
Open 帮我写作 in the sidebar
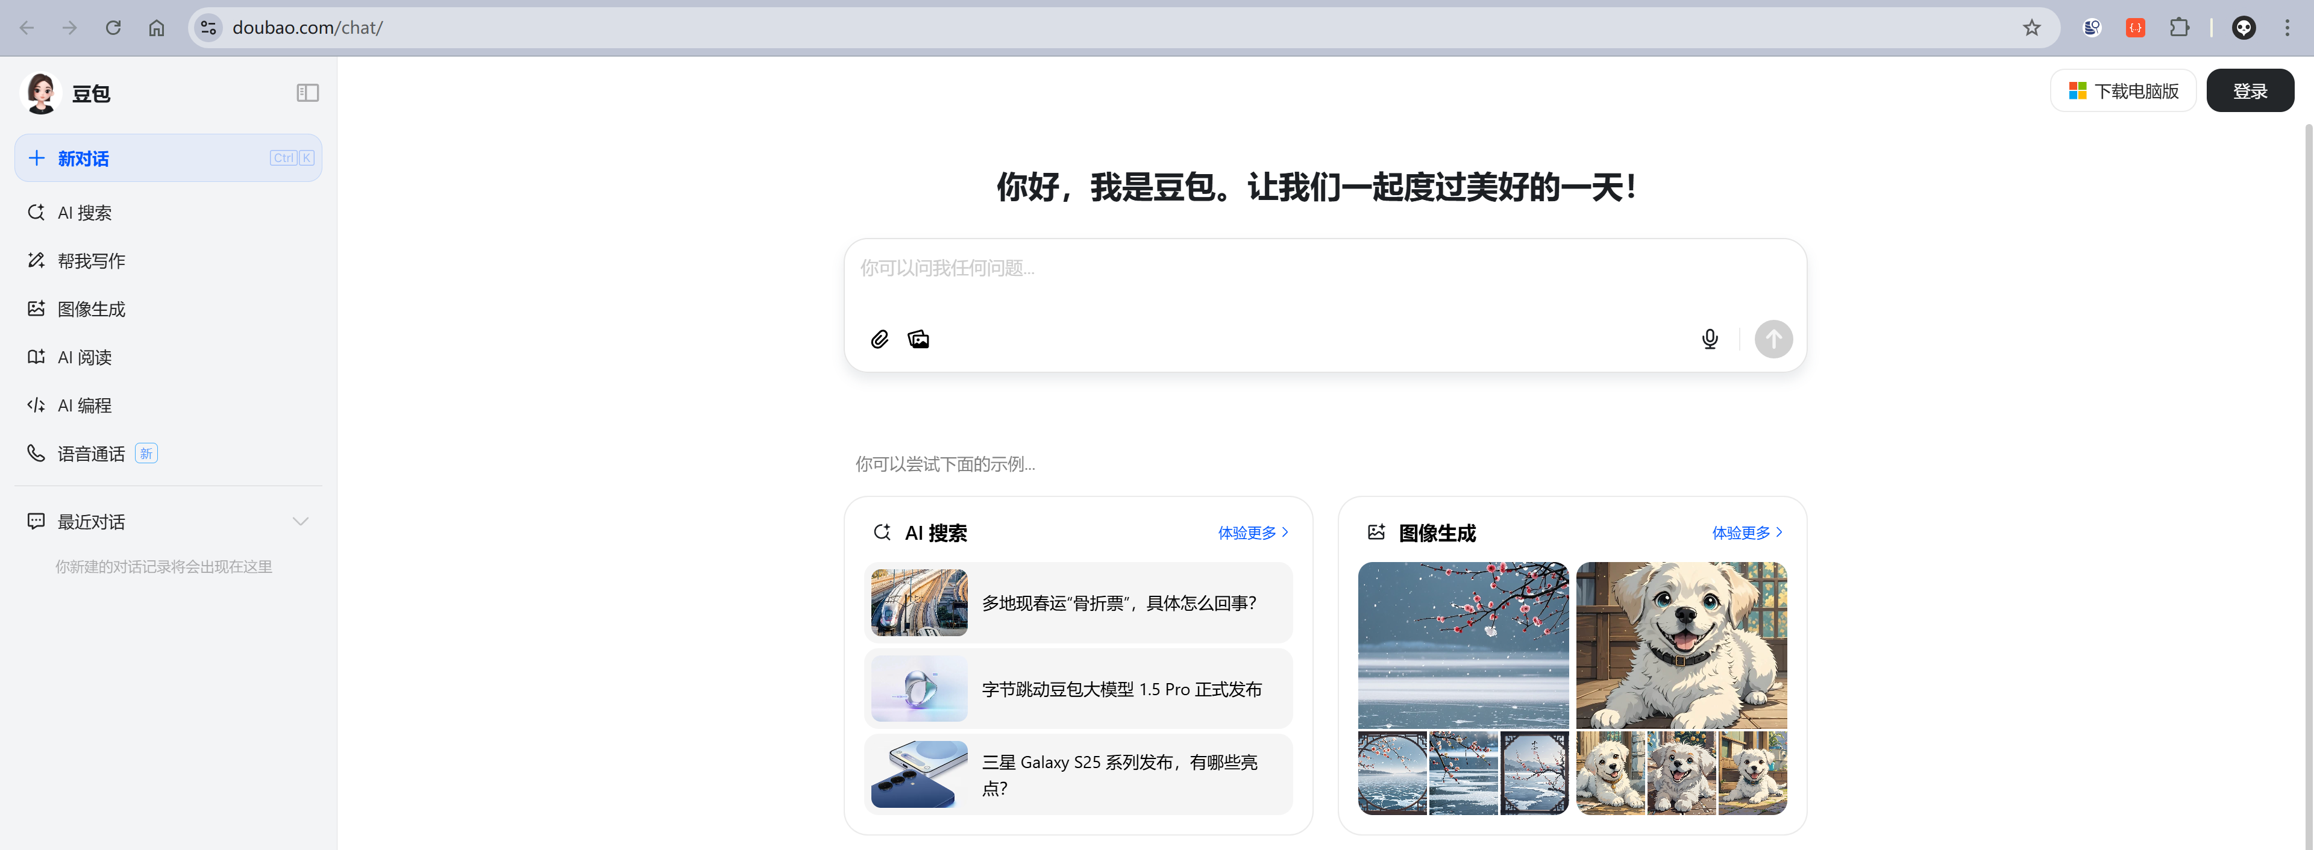coord(168,260)
